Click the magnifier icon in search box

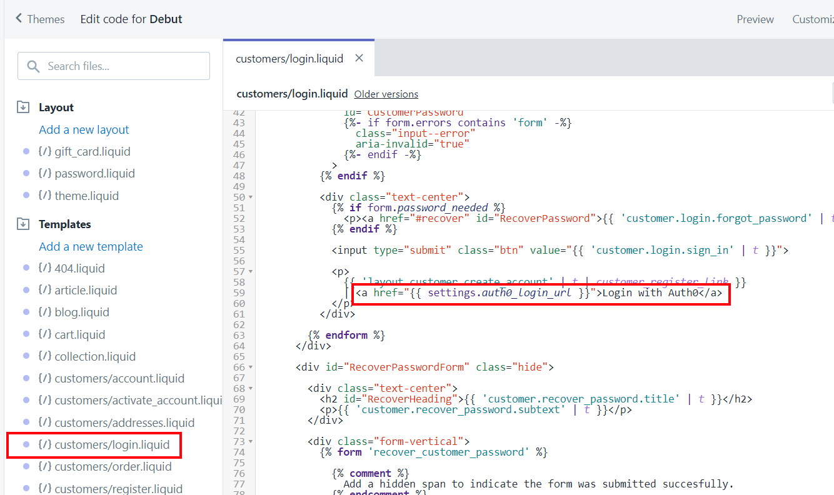click(34, 66)
